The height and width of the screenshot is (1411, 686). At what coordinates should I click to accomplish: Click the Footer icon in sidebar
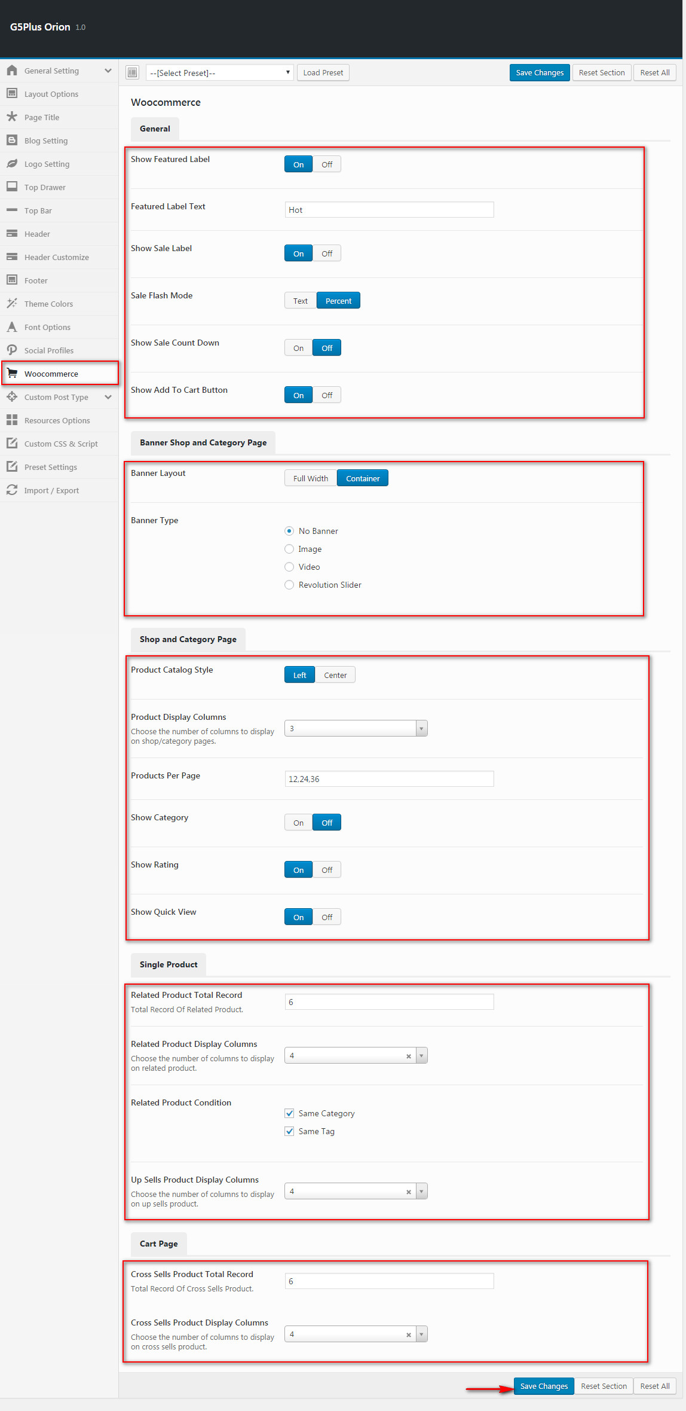[x=12, y=280]
